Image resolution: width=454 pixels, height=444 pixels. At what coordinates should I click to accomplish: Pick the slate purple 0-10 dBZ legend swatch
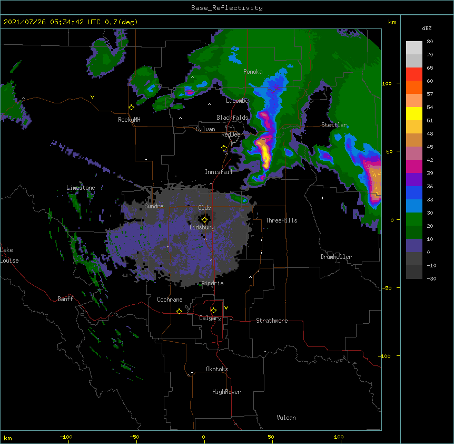pos(414,246)
